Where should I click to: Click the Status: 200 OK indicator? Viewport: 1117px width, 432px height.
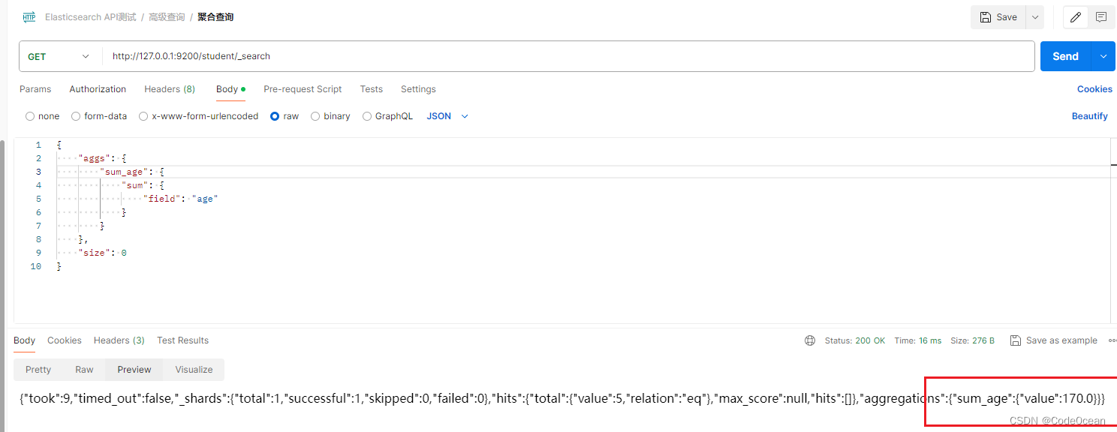(x=855, y=340)
